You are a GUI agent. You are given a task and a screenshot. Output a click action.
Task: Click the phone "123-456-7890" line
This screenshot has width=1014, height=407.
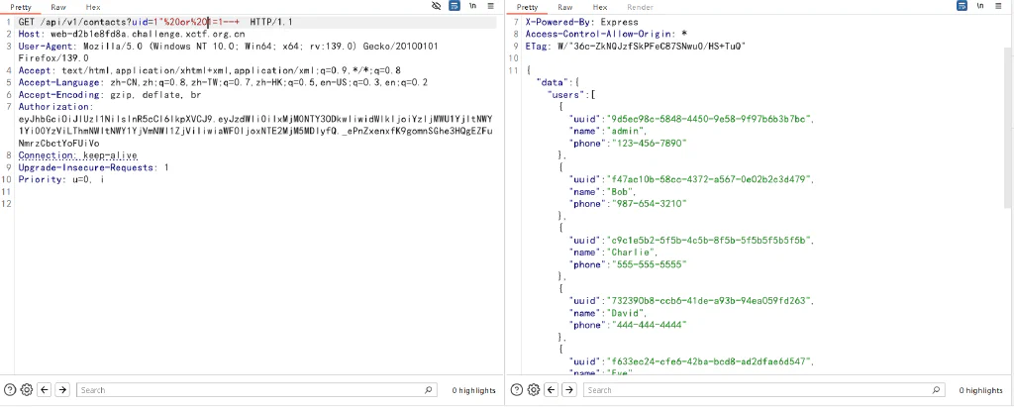[627, 143]
